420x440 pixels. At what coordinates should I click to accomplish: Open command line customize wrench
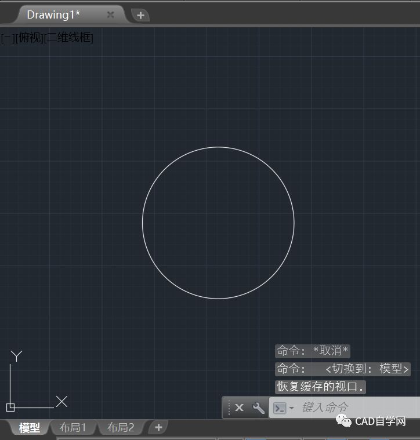click(258, 408)
